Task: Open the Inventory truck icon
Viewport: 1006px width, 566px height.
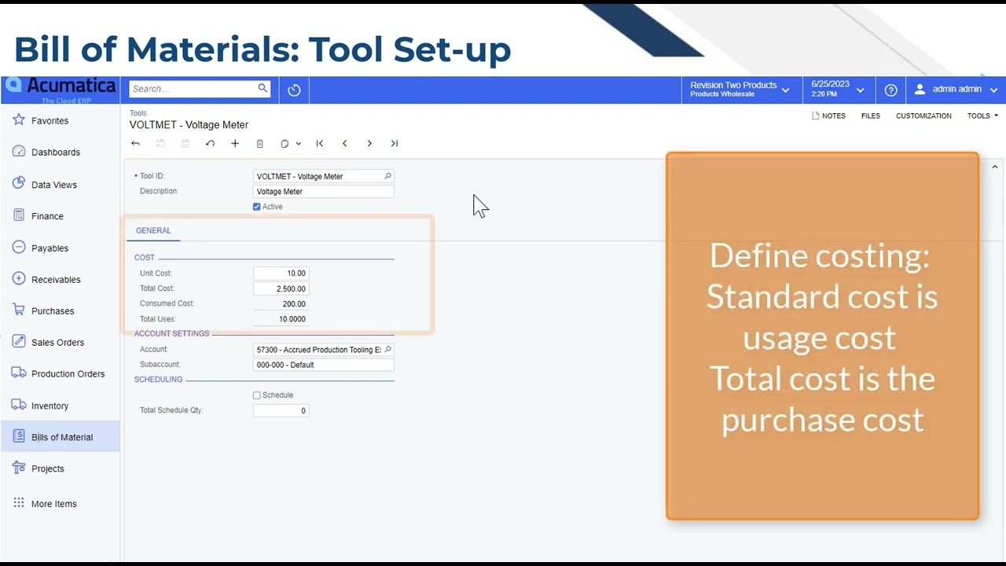Action: point(19,406)
